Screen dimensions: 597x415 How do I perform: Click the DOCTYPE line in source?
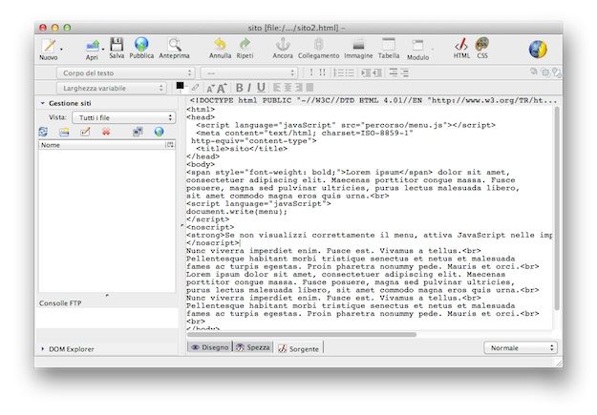pos(373,101)
